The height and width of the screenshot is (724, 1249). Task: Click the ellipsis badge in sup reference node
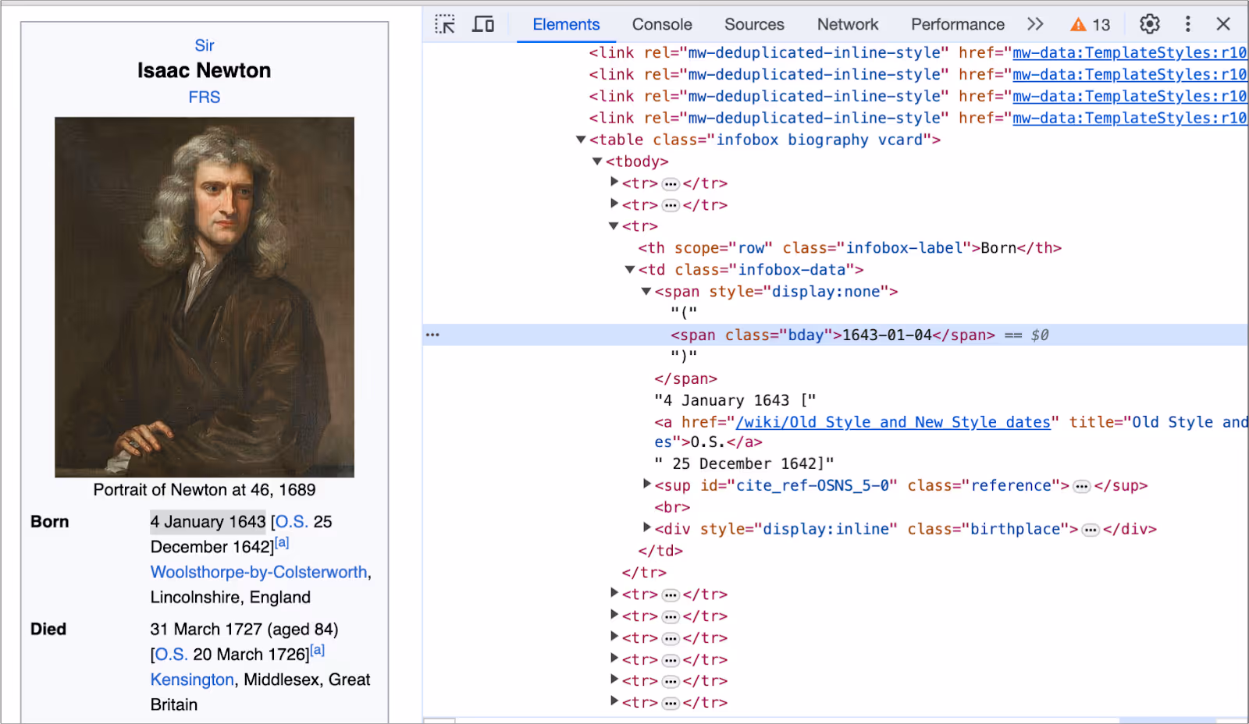pyautogui.click(x=1082, y=487)
